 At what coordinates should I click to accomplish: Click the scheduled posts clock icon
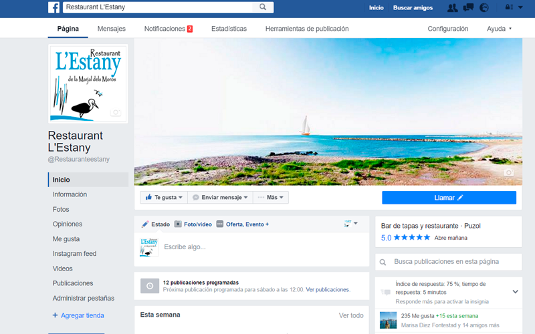[x=150, y=286]
